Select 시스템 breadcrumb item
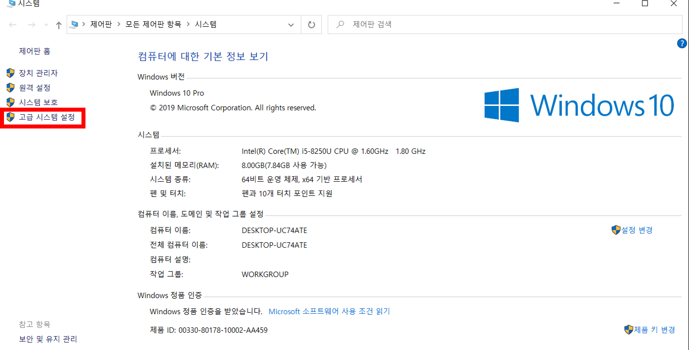Screen dimensions: 689x350 [x=206, y=24]
